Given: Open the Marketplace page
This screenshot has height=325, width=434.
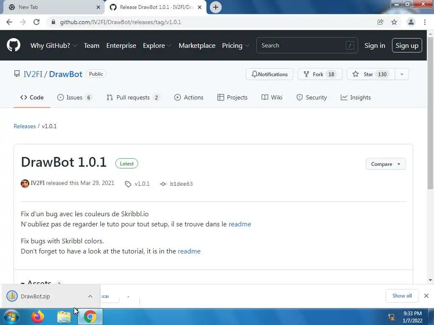Looking at the screenshot, I should click(197, 45).
